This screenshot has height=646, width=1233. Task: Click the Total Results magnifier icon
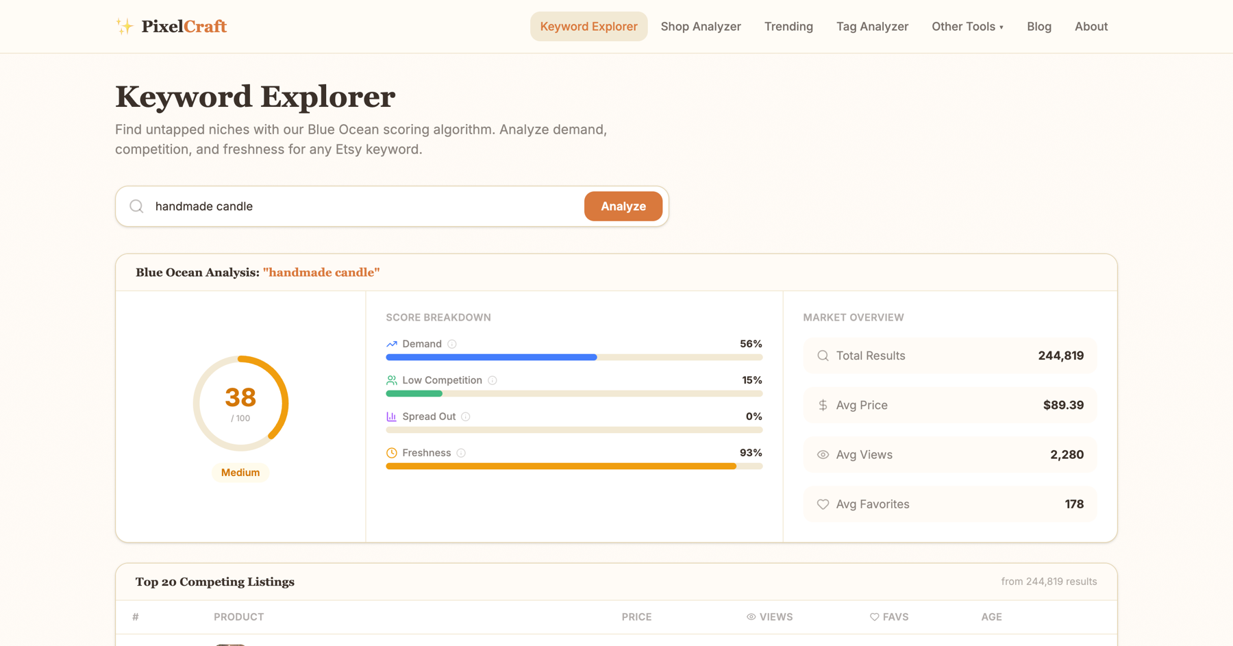(x=823, y=356)
